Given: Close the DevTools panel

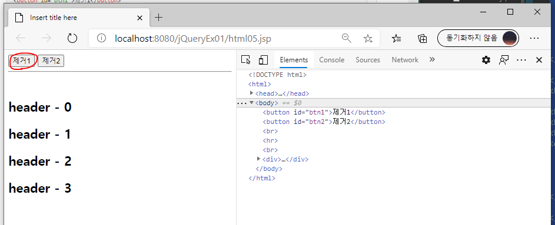Looking at the screenshot, I should (539, 60).
